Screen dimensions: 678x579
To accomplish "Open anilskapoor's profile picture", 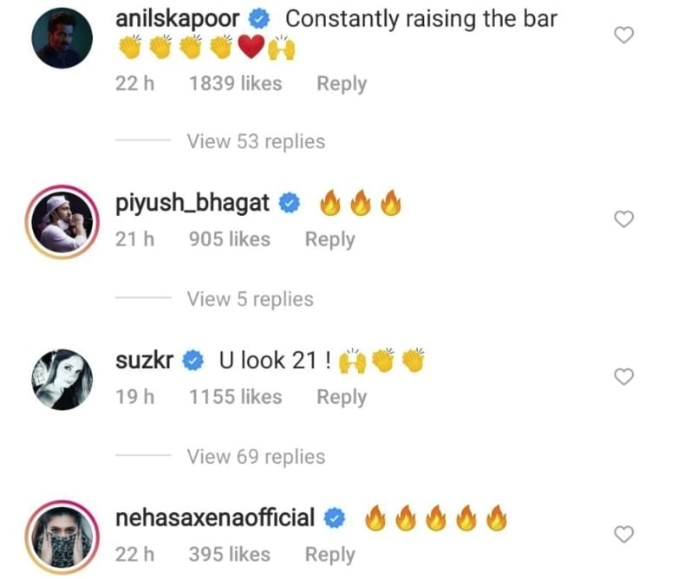I will click(62, 38).
